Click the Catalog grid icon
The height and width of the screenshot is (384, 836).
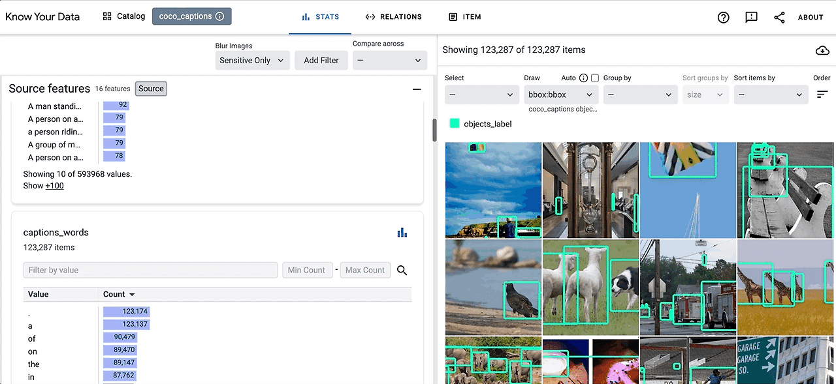(x=107, y=16)
